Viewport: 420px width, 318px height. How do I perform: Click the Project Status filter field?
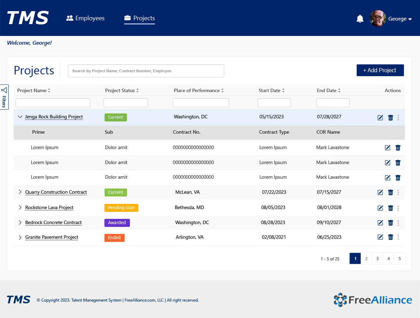coord(126,103)
